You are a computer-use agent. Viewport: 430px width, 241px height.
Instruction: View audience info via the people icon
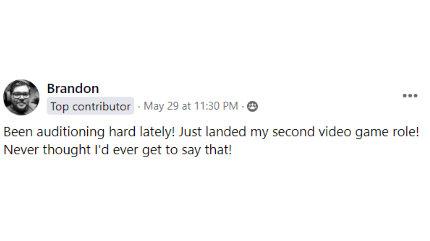click(252, 106)
